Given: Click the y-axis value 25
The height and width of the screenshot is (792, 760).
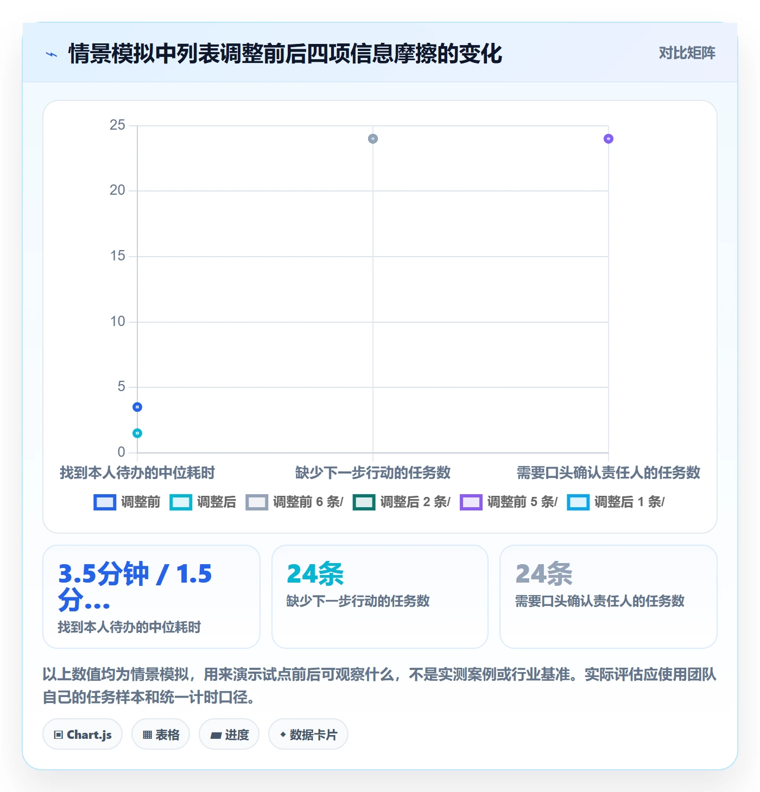Looking at the screenshot, I should (117, 125).
